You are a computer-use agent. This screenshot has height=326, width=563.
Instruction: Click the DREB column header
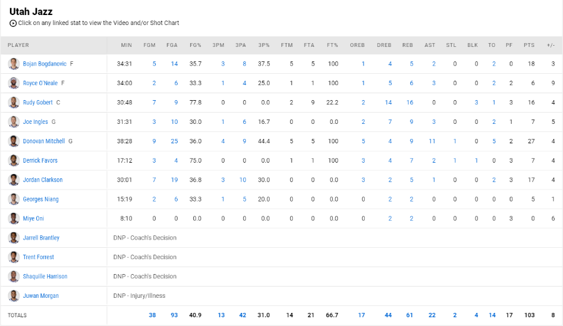(384, 45)
